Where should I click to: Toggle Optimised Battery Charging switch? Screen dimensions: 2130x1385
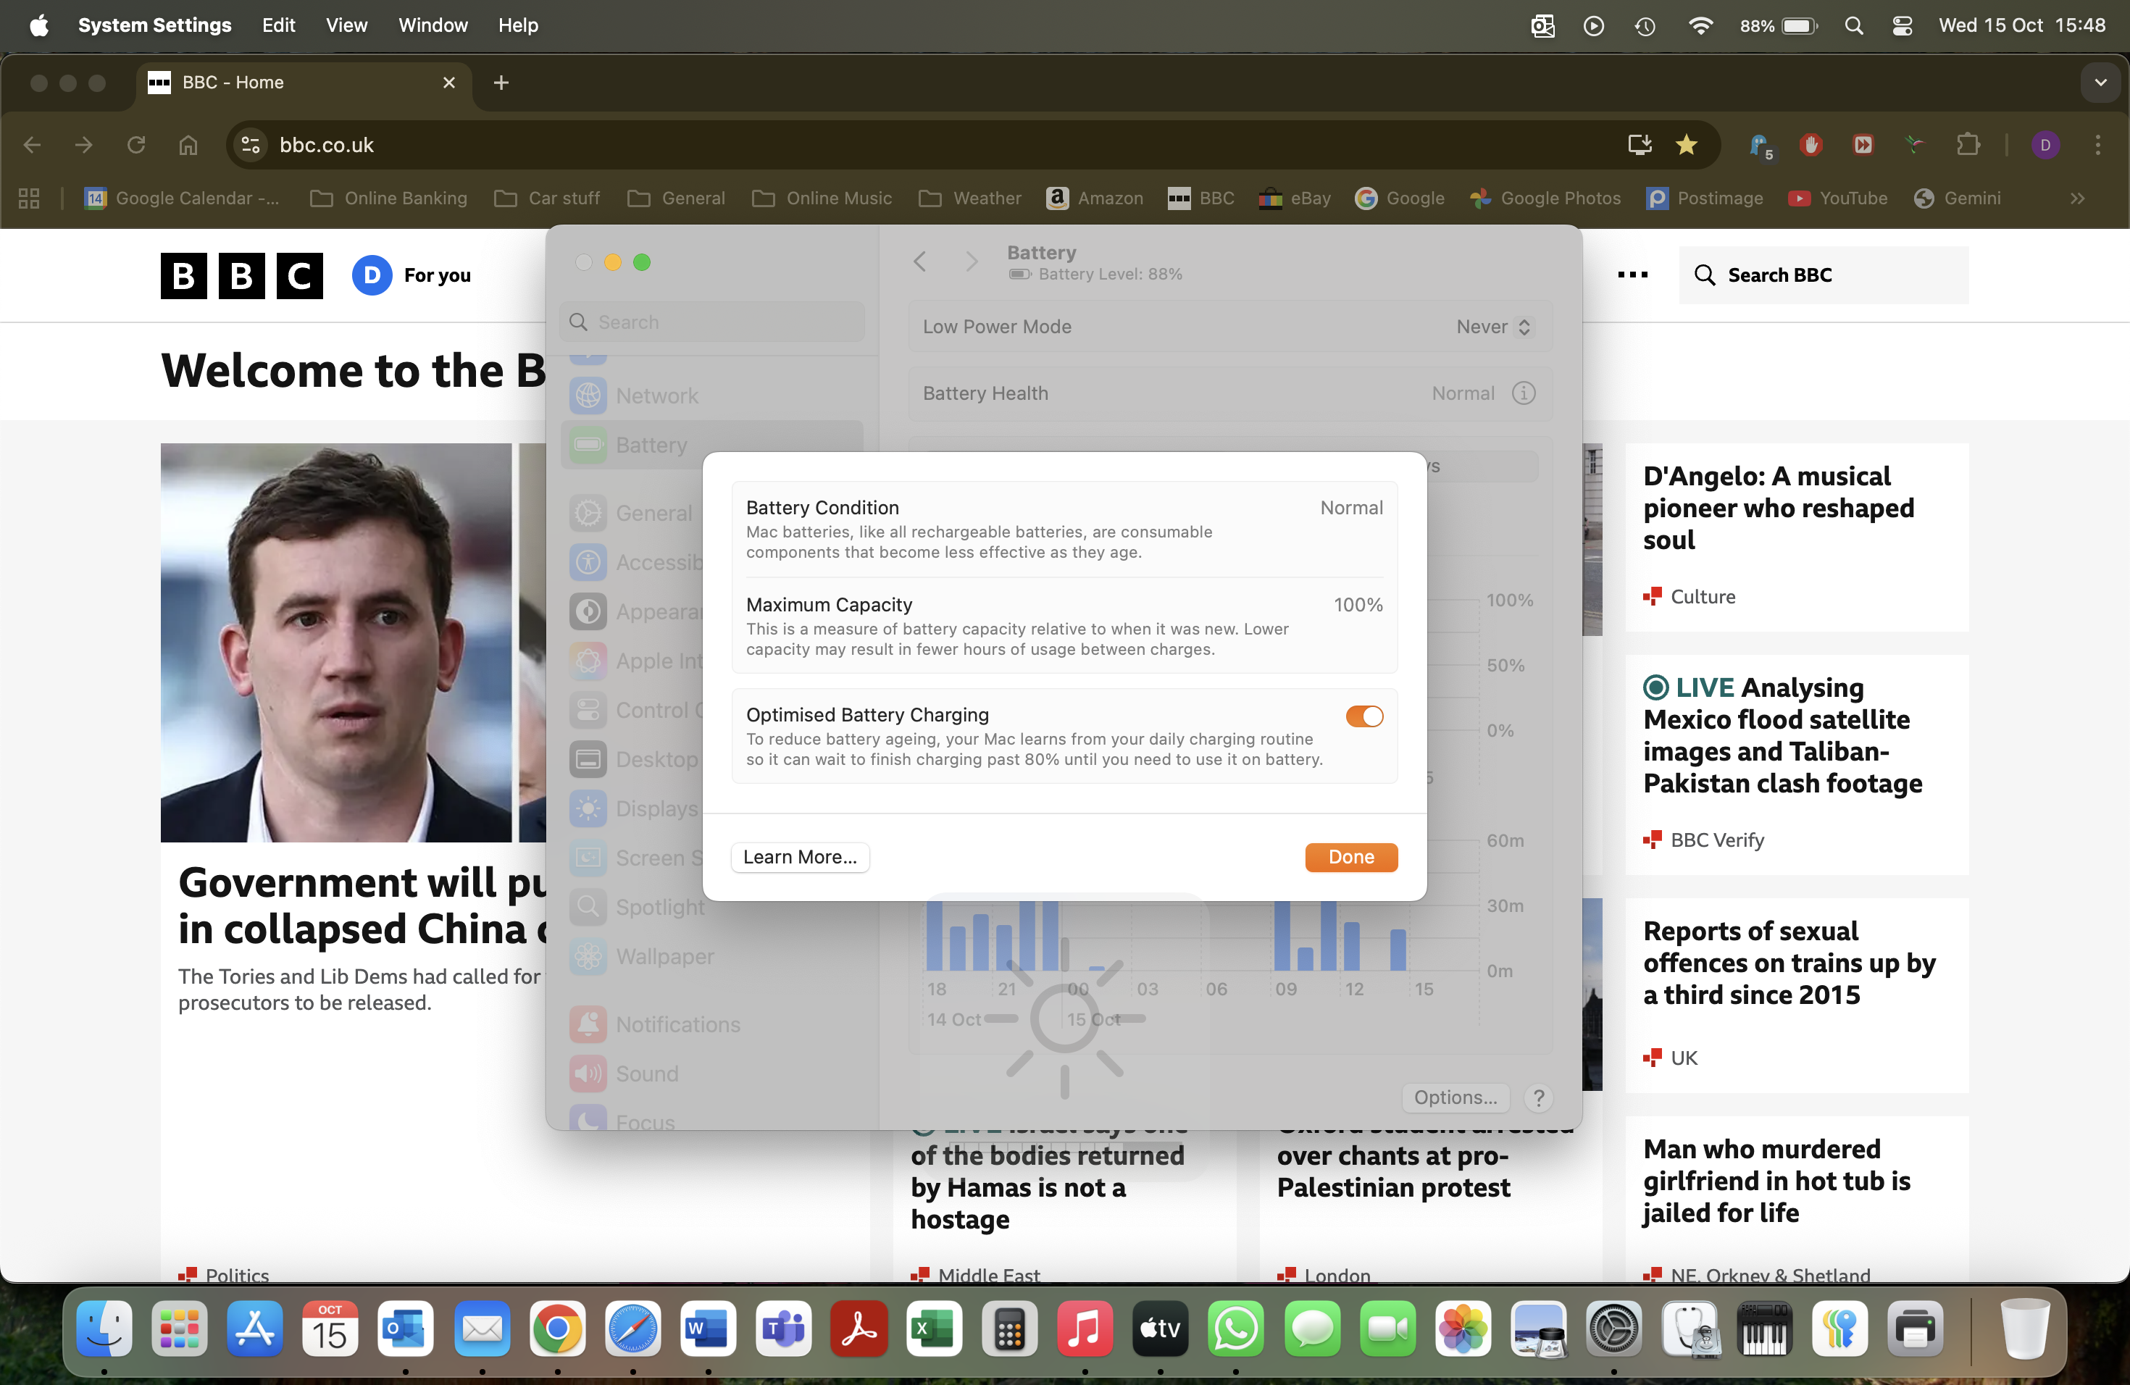(x=1364, y=716)
